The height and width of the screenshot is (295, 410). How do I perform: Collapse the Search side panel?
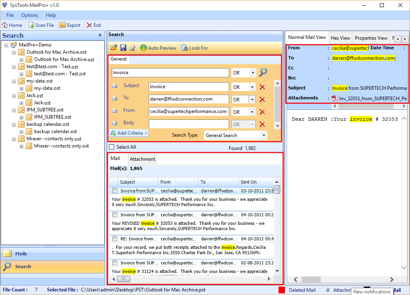pyautogui.click(x=100, y=35)
